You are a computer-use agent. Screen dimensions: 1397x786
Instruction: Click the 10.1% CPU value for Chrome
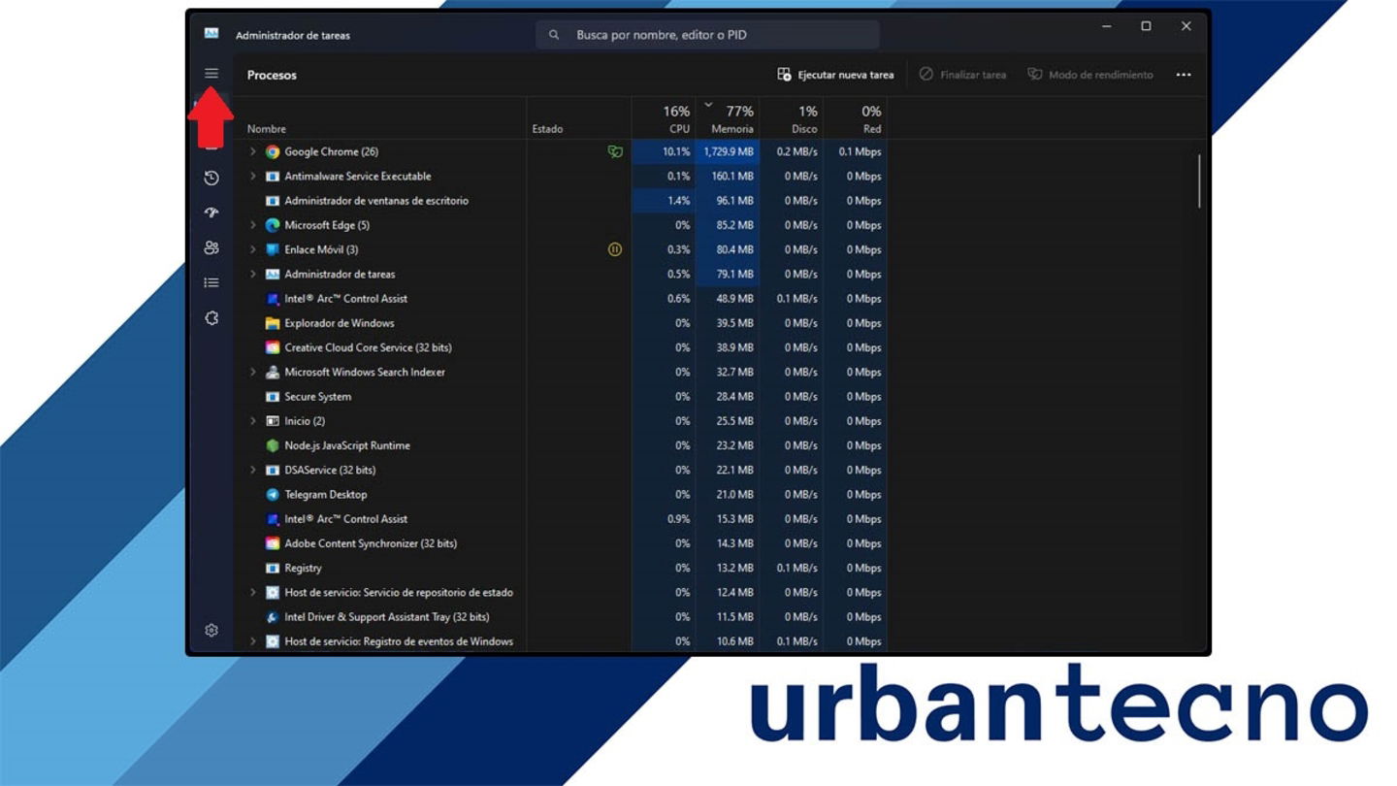pyautogui.click(x=676, y=152)
